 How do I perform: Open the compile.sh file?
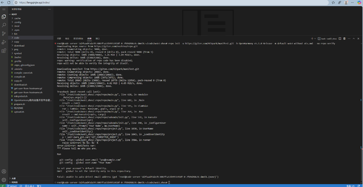(x=31, y=76)
